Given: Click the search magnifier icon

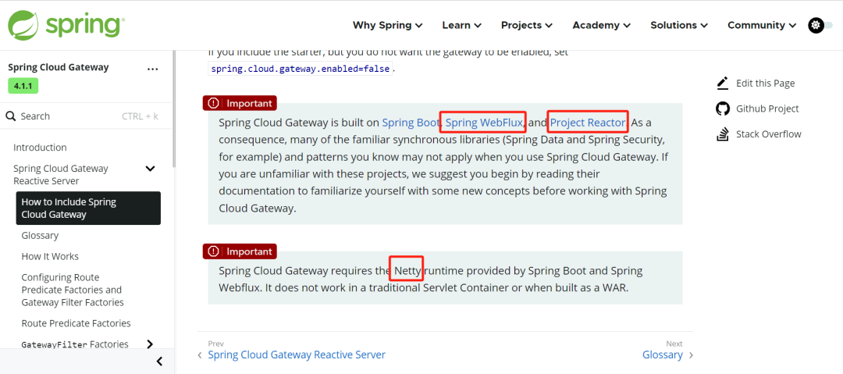Looking at the screenshot, I should 10,116.
